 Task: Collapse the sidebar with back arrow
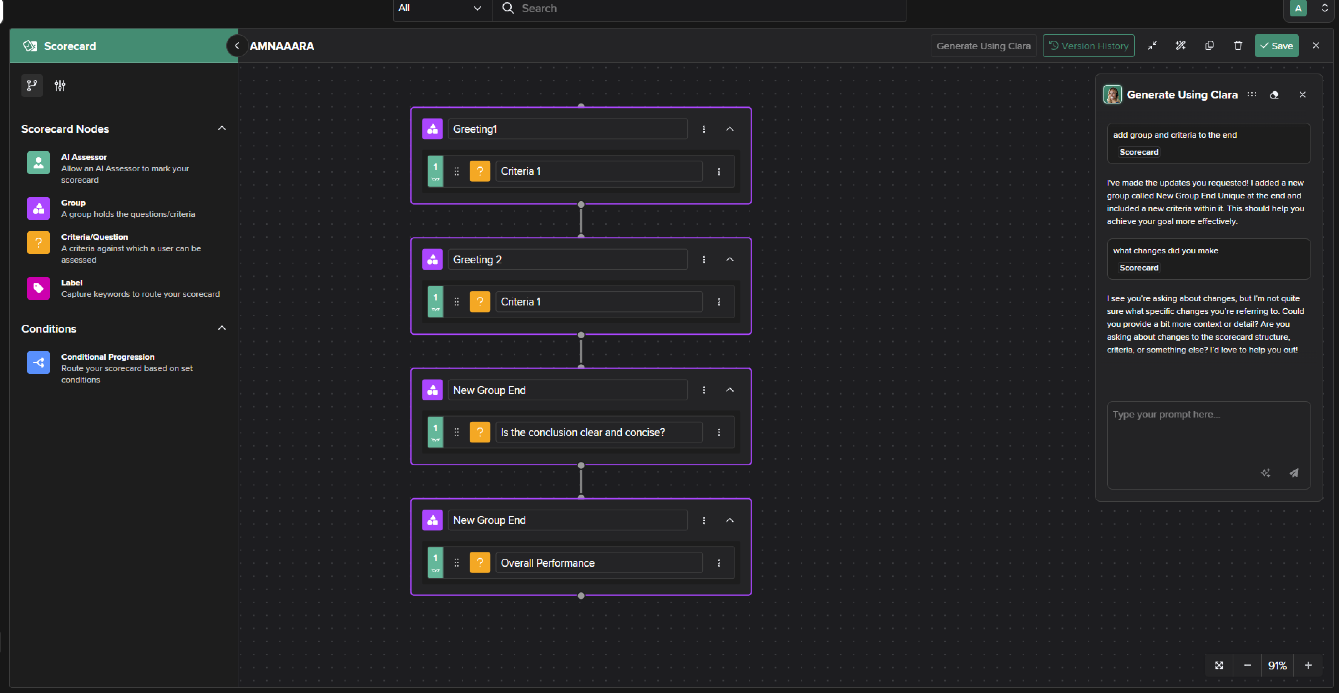tap(237, 46)
